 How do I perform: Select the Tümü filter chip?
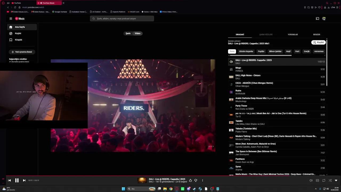[232, 51]
